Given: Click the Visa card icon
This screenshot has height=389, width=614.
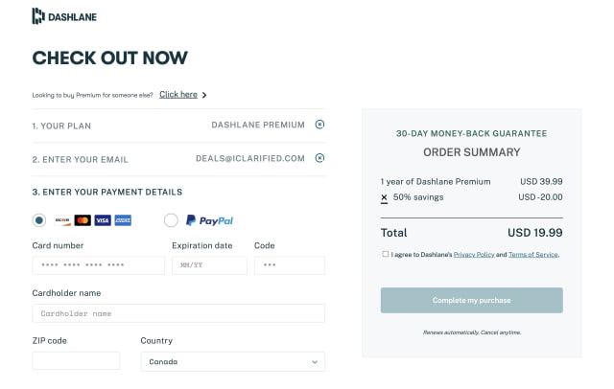Looking at the screenshot, I should point(103,220).
